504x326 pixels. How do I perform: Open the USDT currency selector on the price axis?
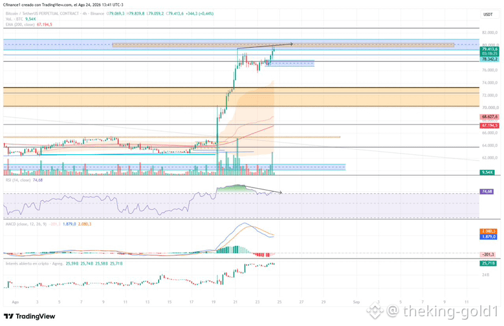pyautogui.click(x=488, y=15)
